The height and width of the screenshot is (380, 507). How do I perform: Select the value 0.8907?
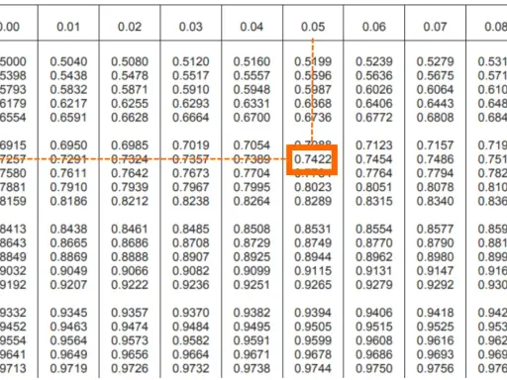[x=191, y=257]
